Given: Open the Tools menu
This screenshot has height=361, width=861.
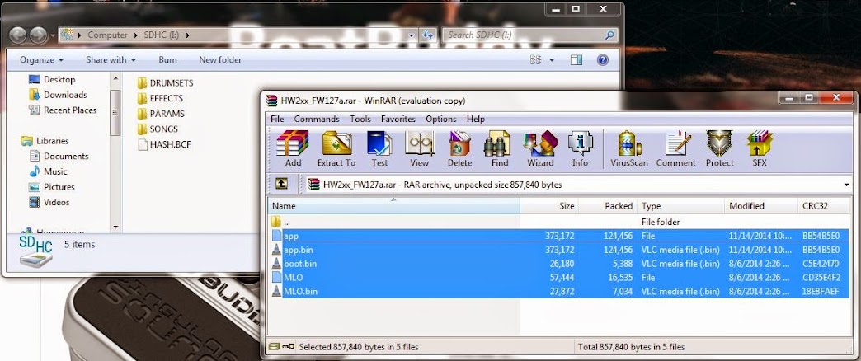Looking at the screenshot, I should pyautogui.click(x=360, y=119).
